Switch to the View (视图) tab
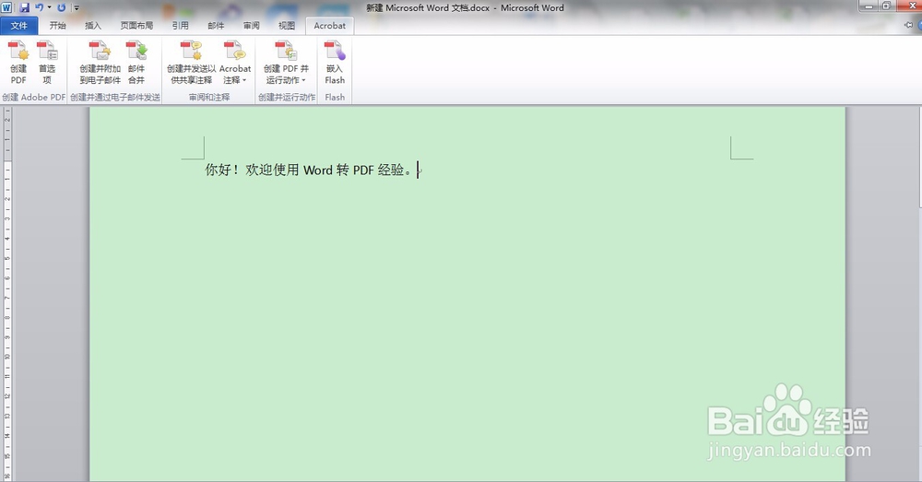Viewport: 922px width, 482px height. click(287, 25)
